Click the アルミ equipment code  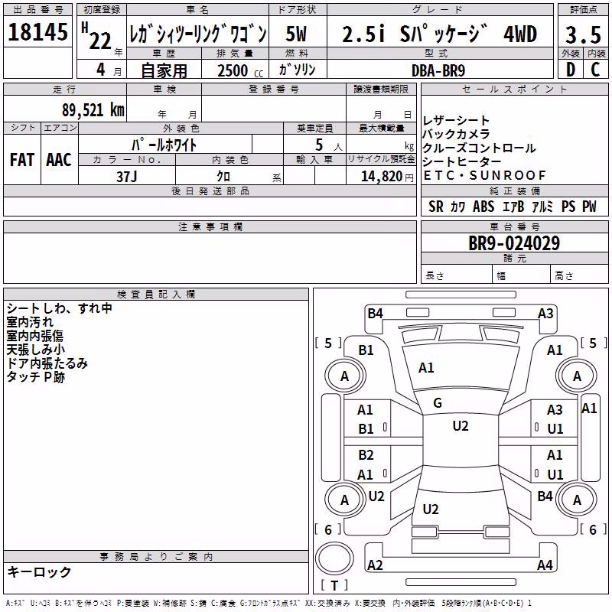point(542,207)
